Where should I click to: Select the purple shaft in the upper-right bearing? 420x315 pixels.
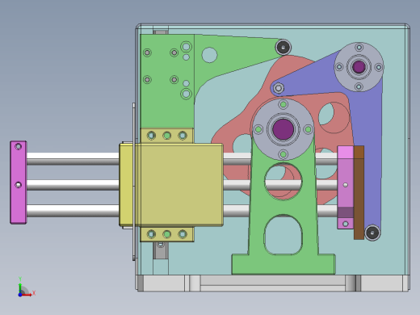click(359, 67)
